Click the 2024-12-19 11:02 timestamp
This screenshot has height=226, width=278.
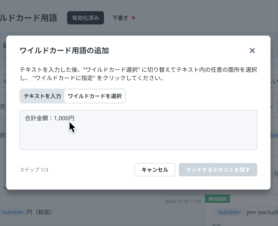click(x=183, y=202)
